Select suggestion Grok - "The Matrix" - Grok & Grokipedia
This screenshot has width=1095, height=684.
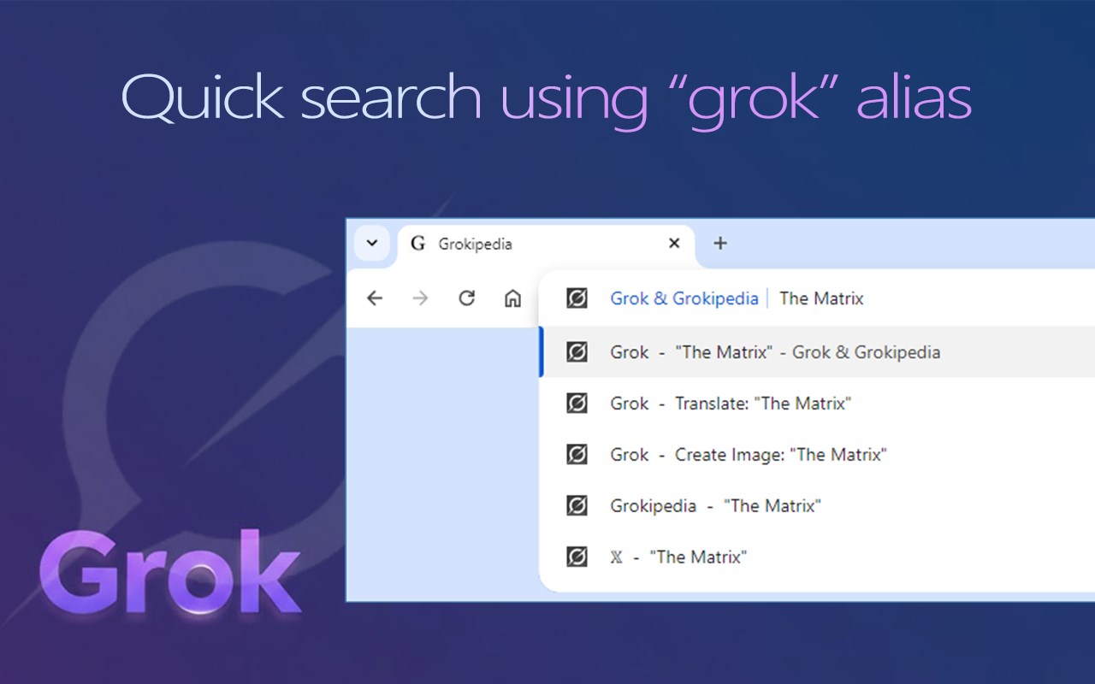point(817,352)
